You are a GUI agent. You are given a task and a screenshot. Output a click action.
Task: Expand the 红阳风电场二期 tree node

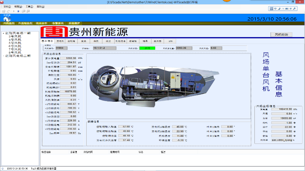pos(3,56)
